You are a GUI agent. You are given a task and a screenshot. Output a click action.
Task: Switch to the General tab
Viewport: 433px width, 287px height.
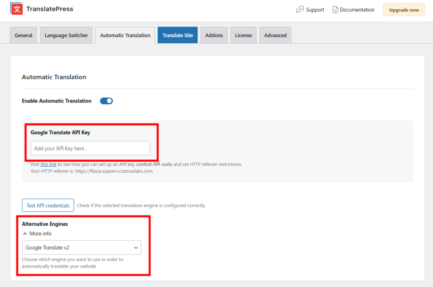point(23,35)
